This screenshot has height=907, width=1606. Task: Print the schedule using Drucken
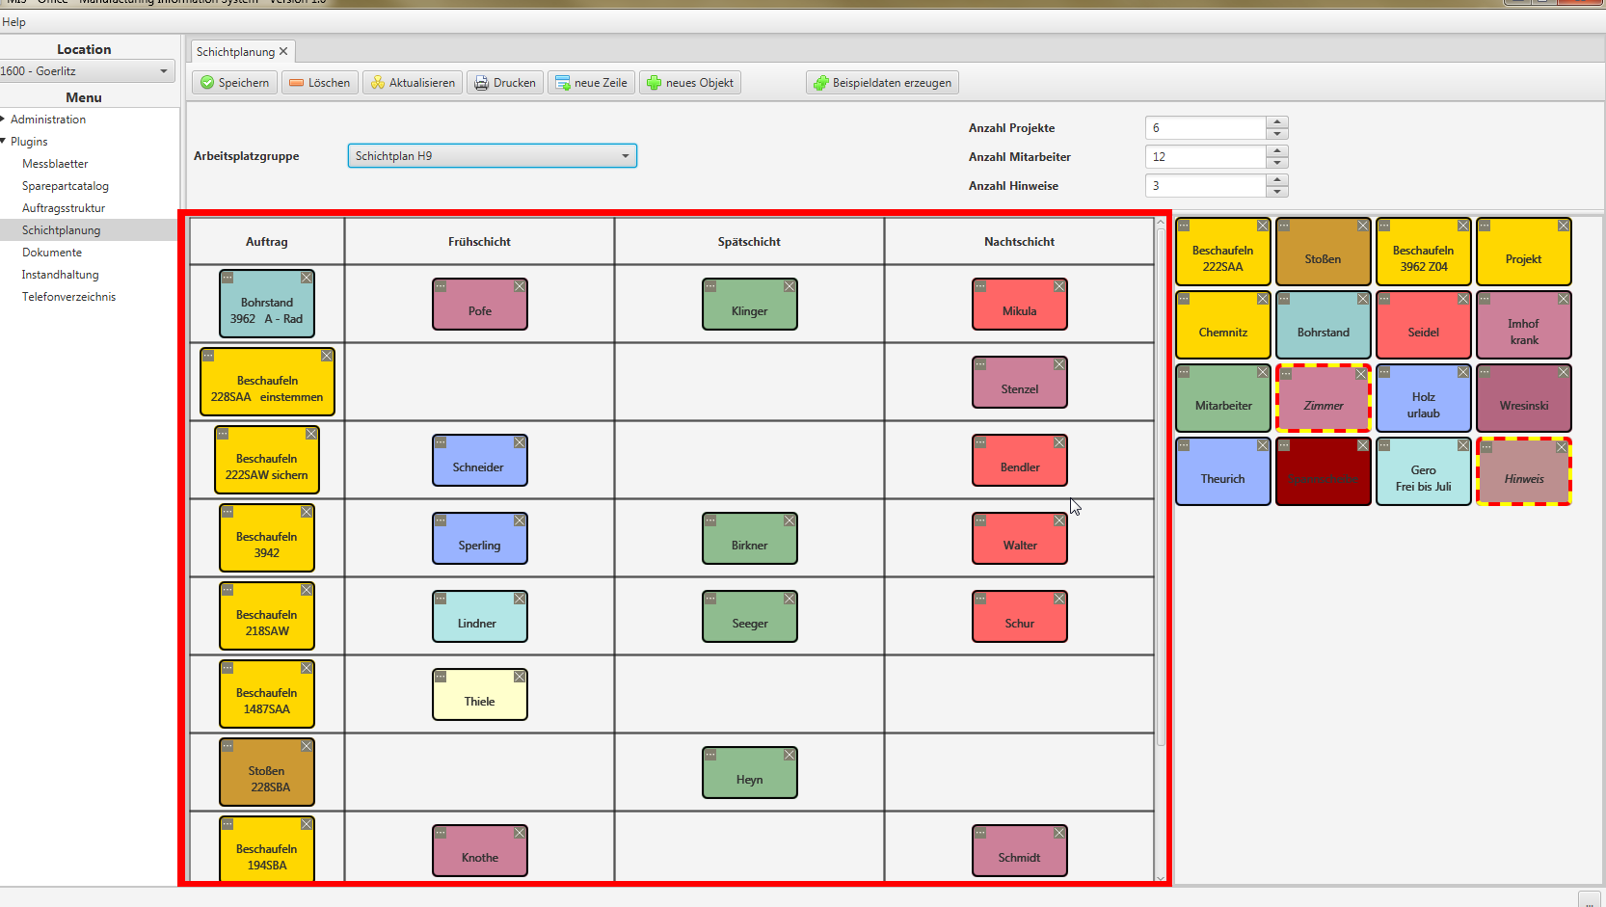tap(505, 83)
